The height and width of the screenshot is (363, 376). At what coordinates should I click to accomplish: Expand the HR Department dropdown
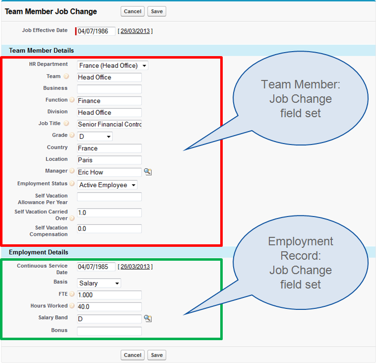click(x=113, y=66)
